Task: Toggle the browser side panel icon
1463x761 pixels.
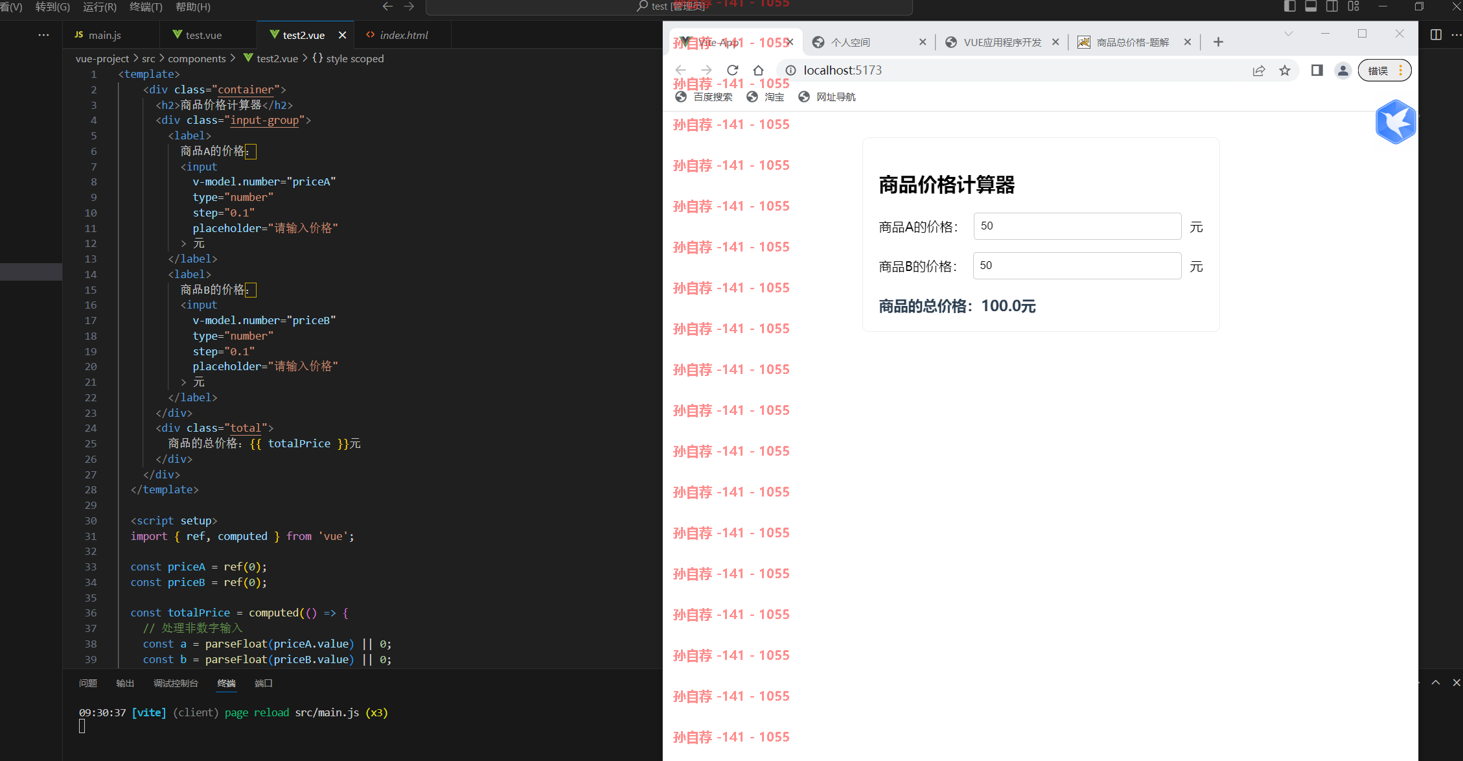Action: click(x=1317, y=70)
